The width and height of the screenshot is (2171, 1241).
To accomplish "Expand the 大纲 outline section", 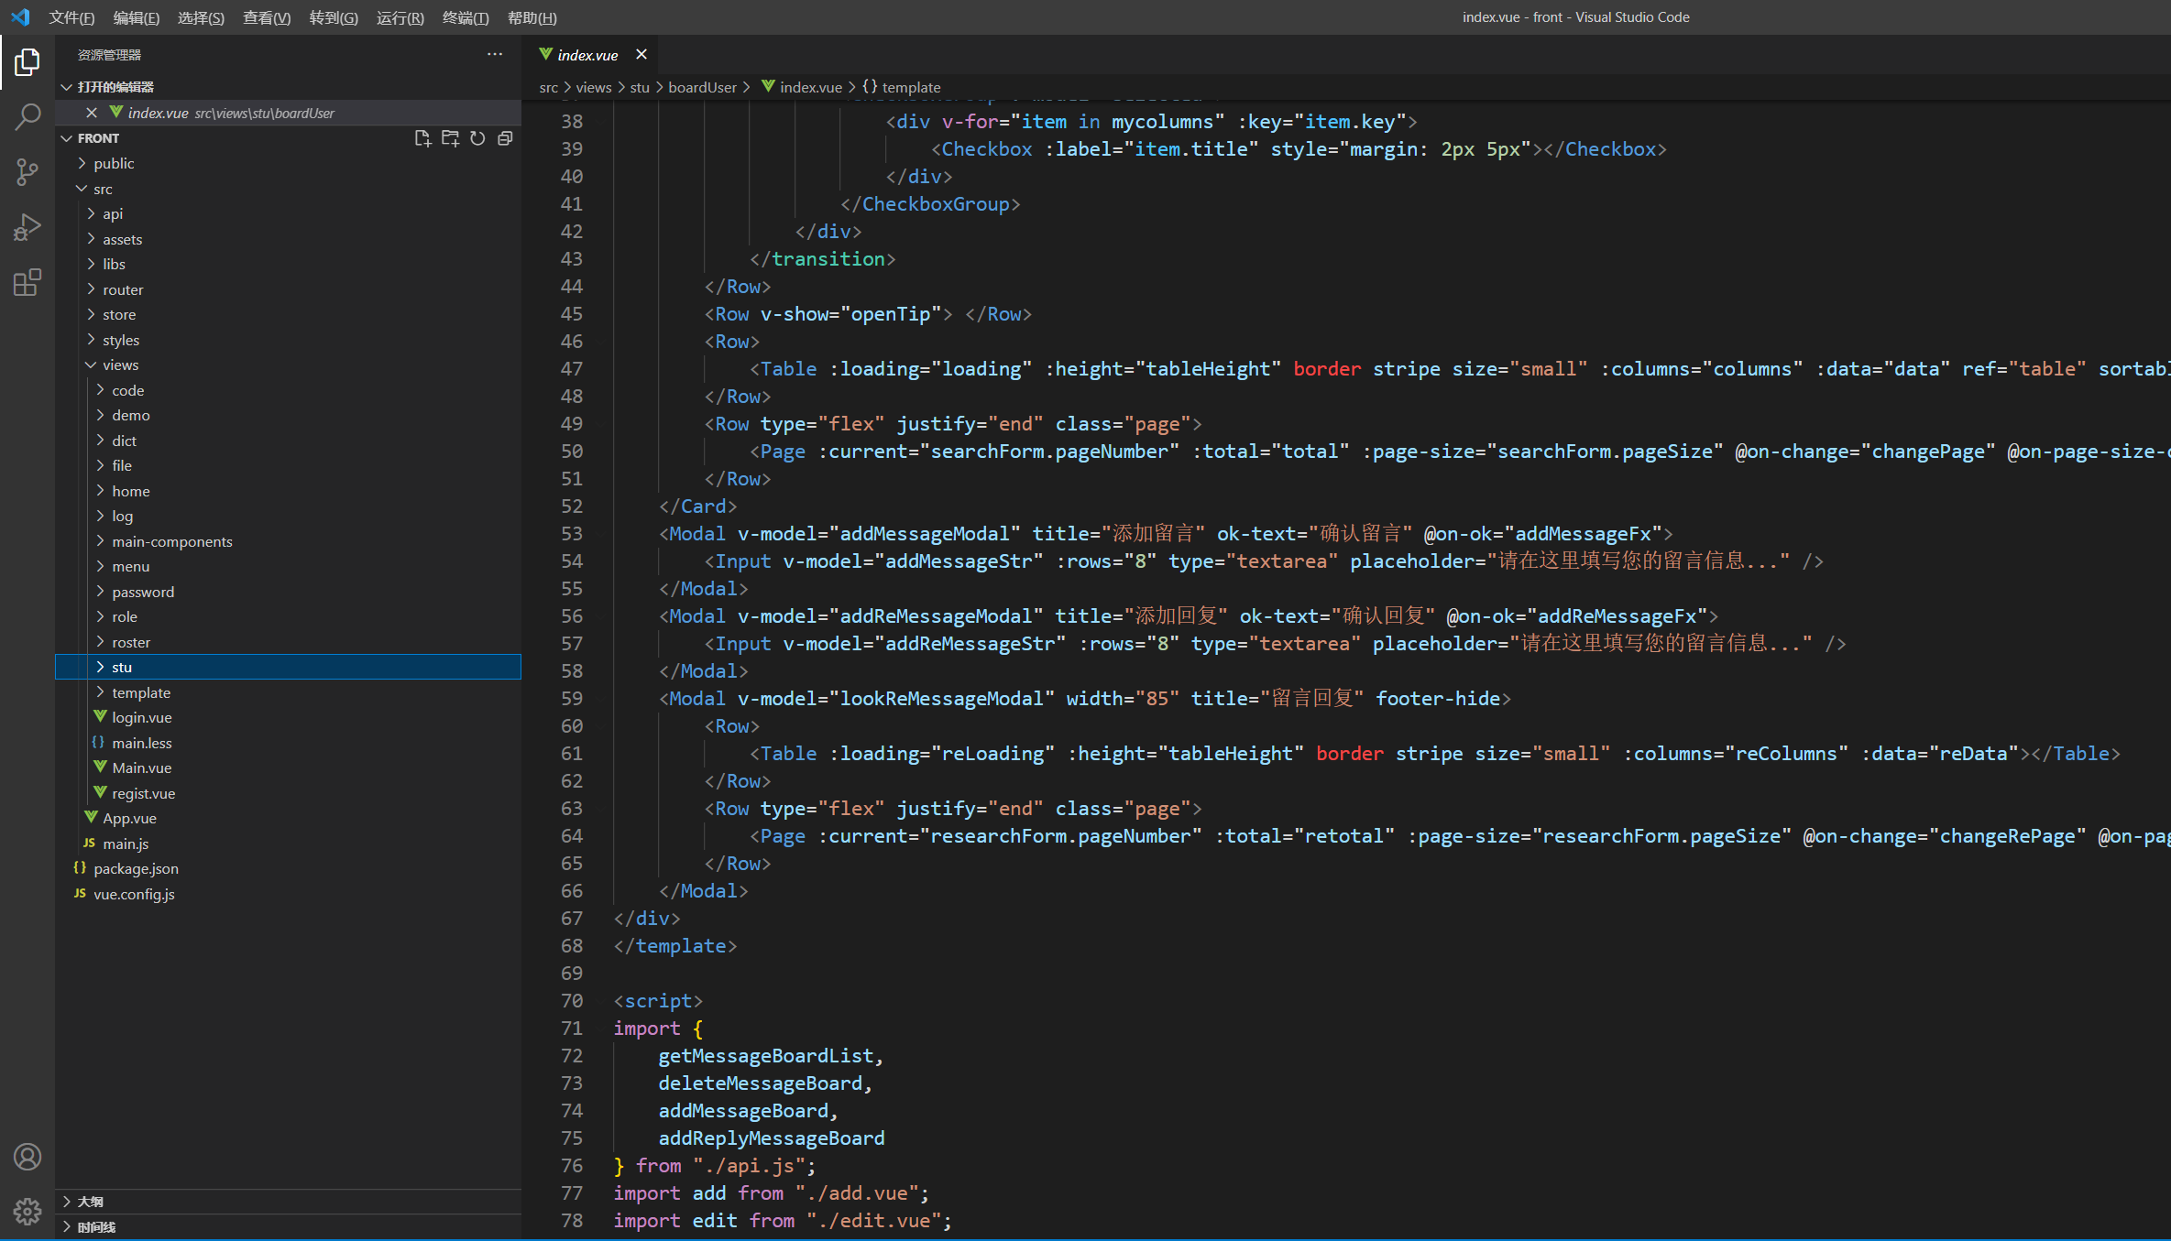I will [90, 1201].
